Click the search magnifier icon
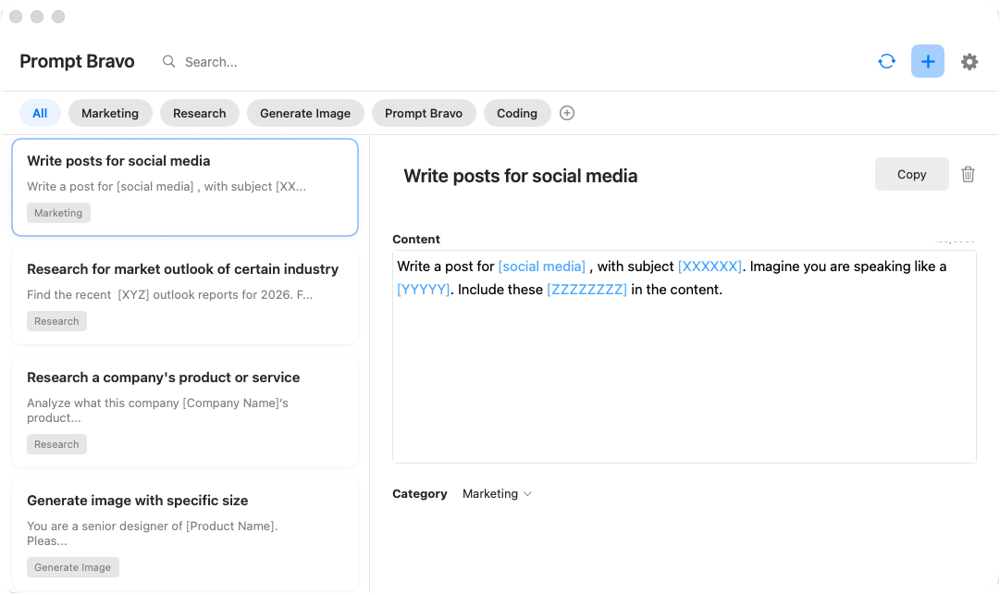Image resolution: width=1000 pixels, height=595 pixels. tap(169, 62)
